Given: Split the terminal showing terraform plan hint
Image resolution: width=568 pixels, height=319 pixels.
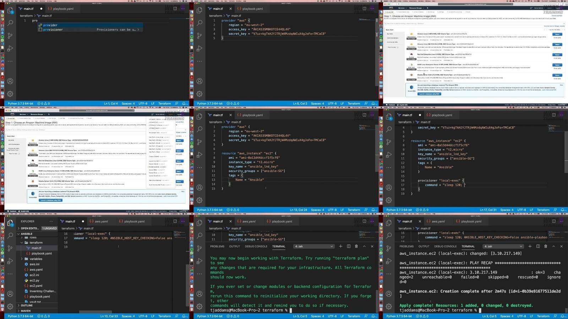Looking at the screenshot, I should pyautogui.click(x=349, y=246).
